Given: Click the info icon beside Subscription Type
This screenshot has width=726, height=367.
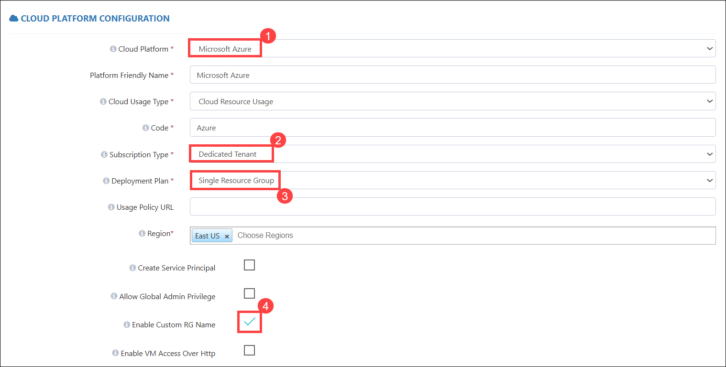Looking at the screenshot, I should pyautogui.click(x=104, y=155).
